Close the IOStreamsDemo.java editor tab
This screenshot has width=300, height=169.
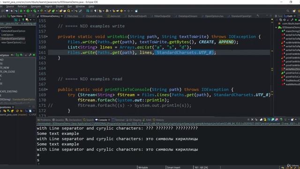tap(62, 16)
